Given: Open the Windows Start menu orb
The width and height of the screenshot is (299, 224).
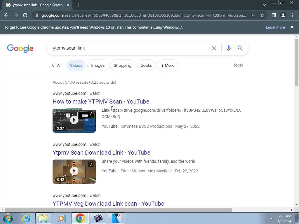Looking at the screenshot, I should click(8, 218).
